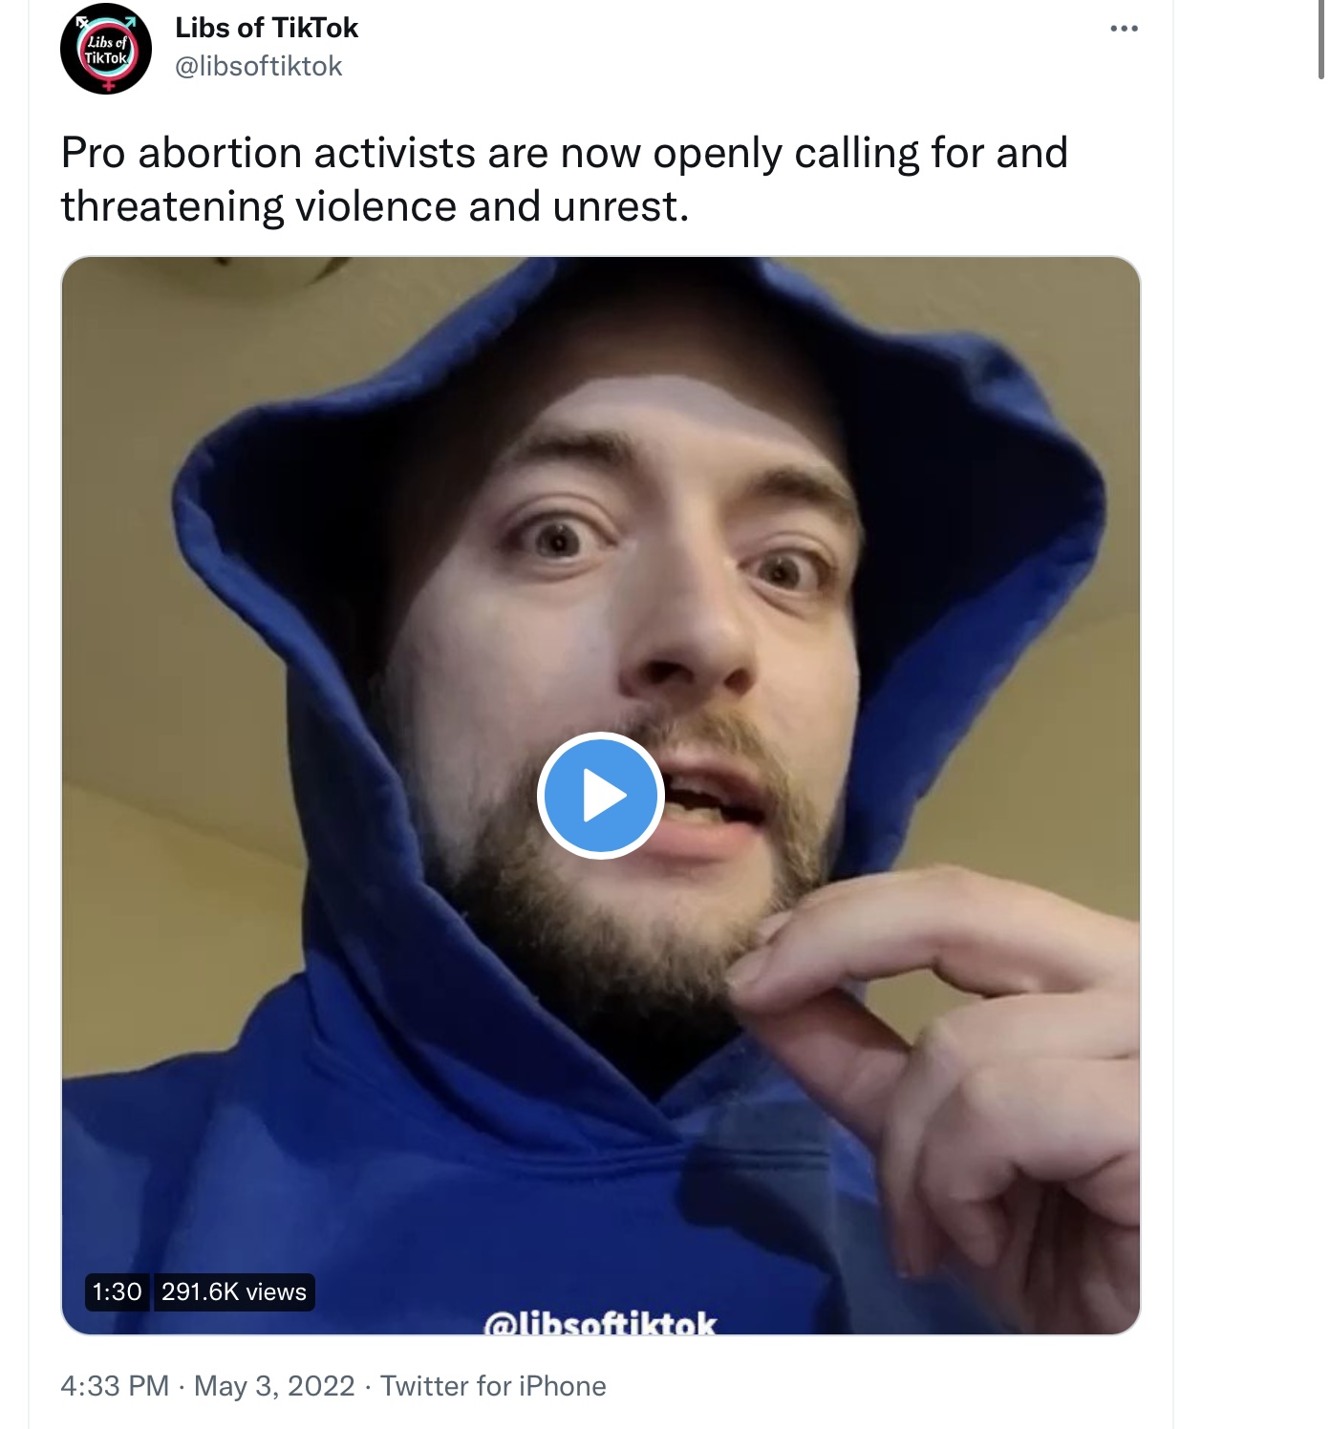Viewport: 1330px width, 1429px height.
Task: Open the "Twitter for iPhone" source link
Action: [x=493, y=1386]
